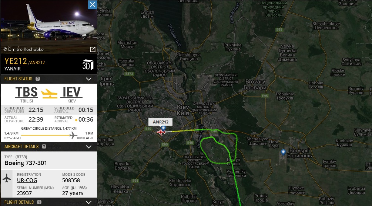Click the Flight Details help icon
This screenshot has height=206, width=372.
tap(39, 202)
